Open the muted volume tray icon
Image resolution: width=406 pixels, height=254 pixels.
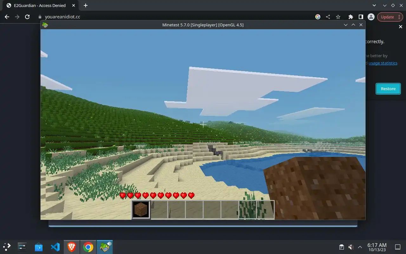coord(351,247)
